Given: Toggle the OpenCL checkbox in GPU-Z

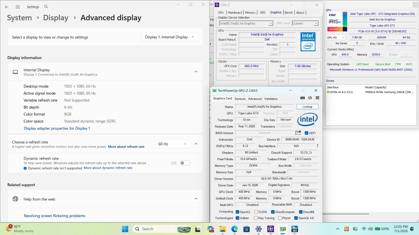Looking at the screenshot, I should (x=237, y=212).
